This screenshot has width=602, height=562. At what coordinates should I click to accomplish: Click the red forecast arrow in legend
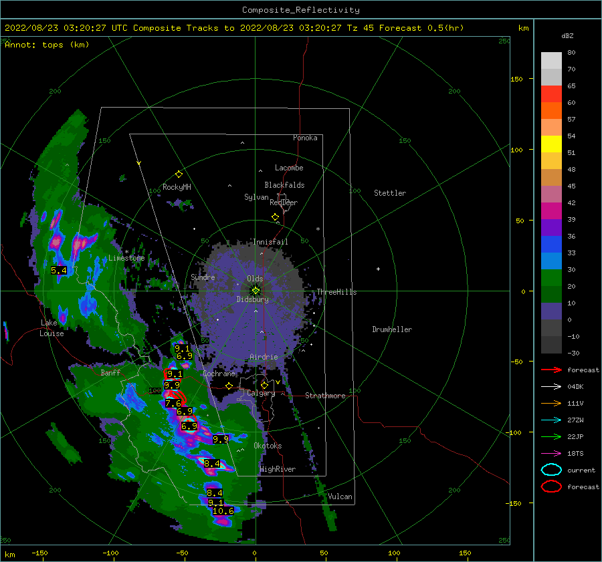[551, 370]
